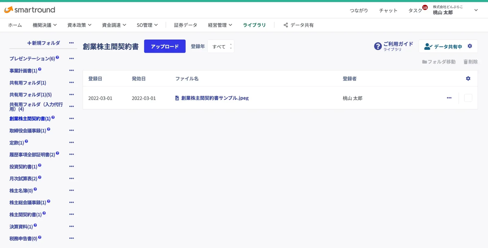This screenshot has height=248, width=488.
Task: Open the column settings gear in the table header
Action: tap(468, 79)
